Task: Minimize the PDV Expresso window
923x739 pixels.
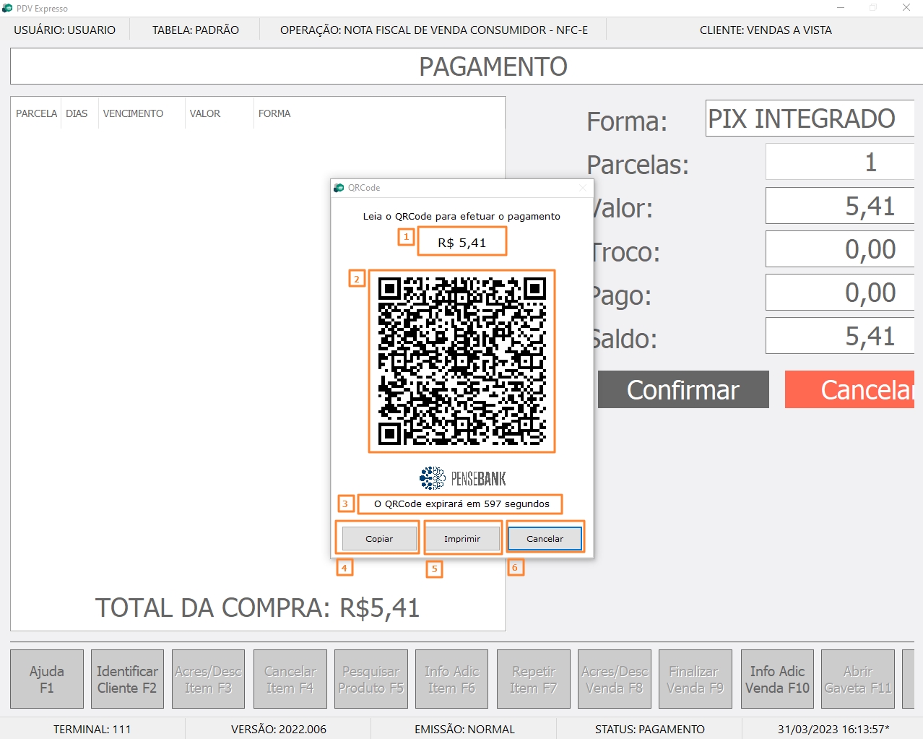Action: click(x=841, y=8)
